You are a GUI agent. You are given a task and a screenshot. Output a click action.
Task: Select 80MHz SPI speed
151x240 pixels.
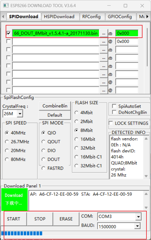tap(15, 159)
